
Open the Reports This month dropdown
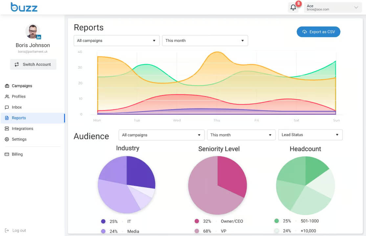click(205, 41)
